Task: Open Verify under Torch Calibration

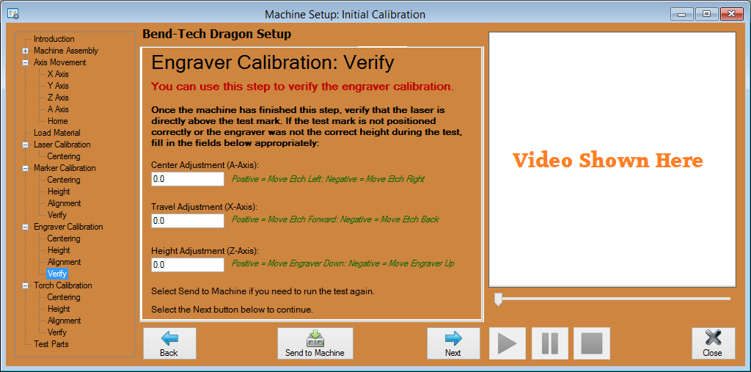Action: (57, 332)
